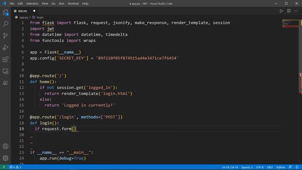Open the Help menu
Screen dimensions: 302x170
pos(85,3)
